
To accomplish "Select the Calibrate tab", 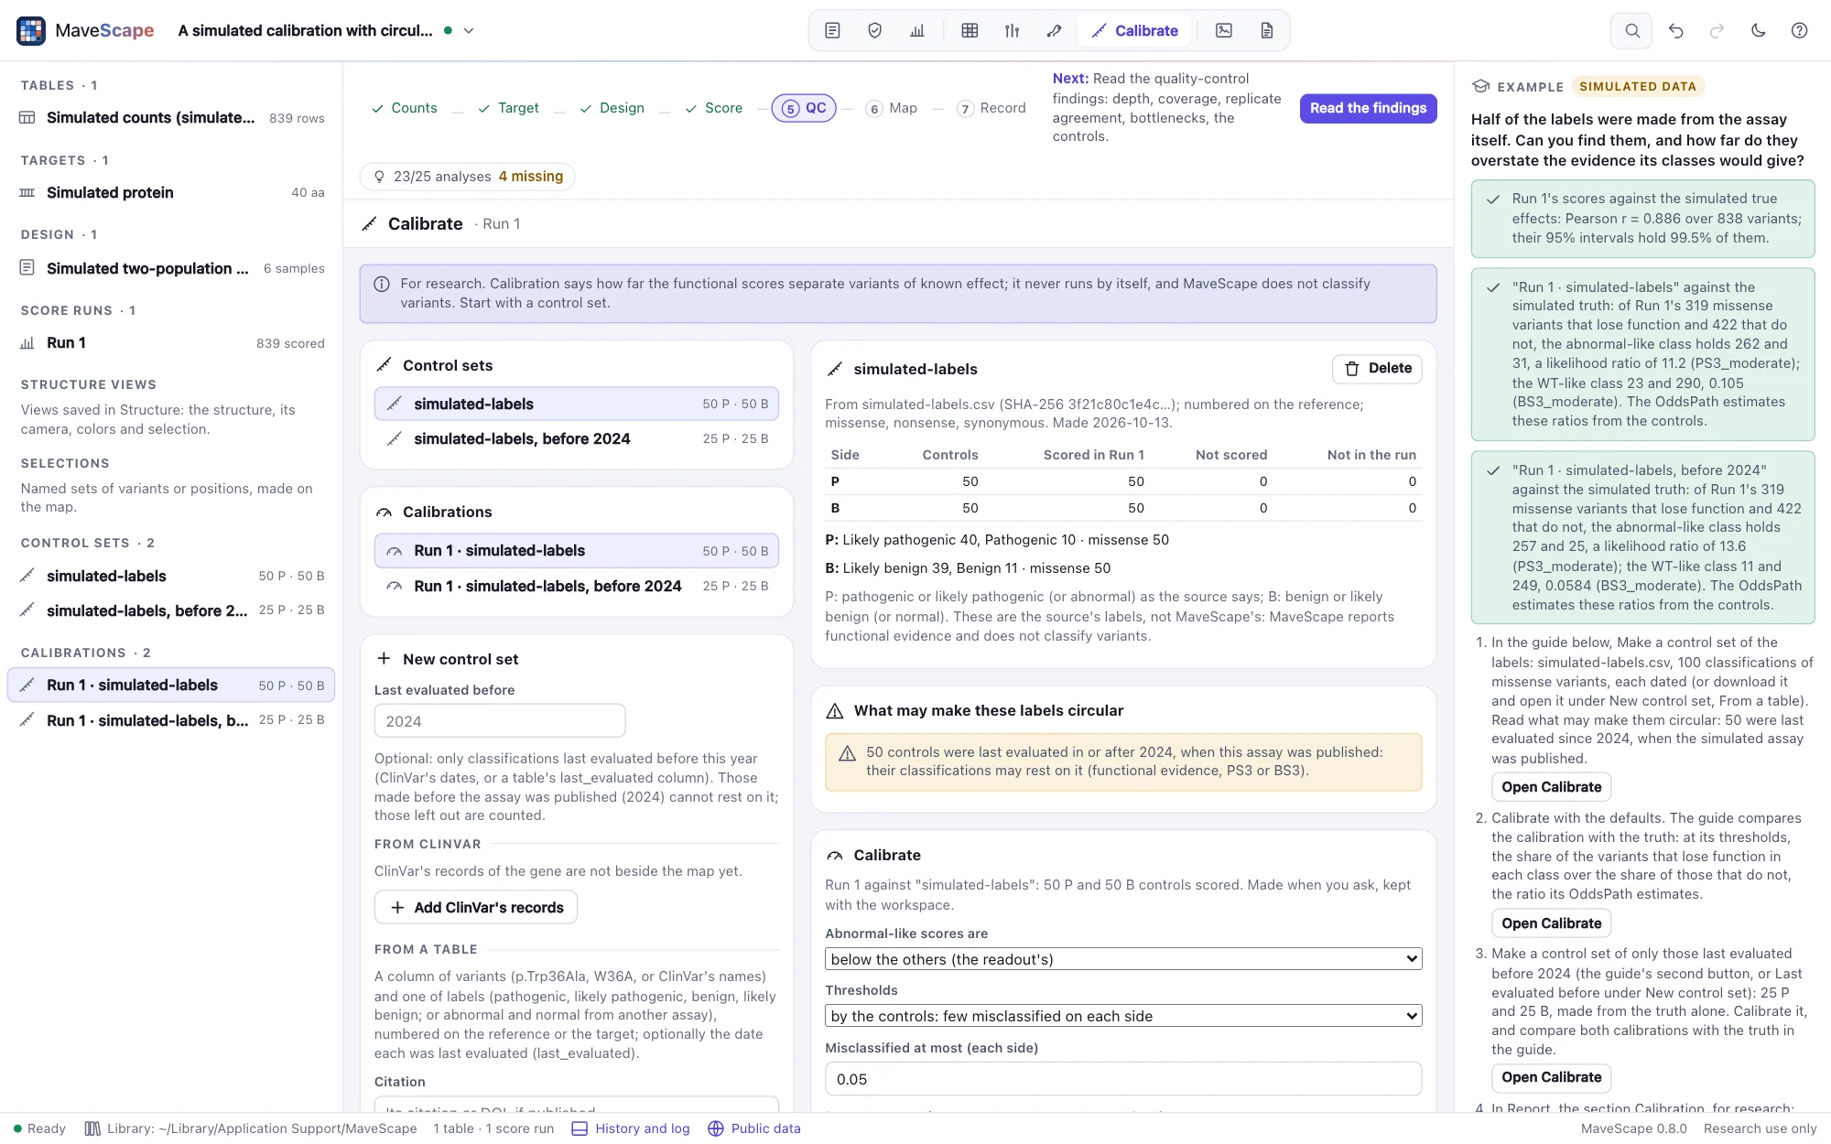I will 1134,30.
